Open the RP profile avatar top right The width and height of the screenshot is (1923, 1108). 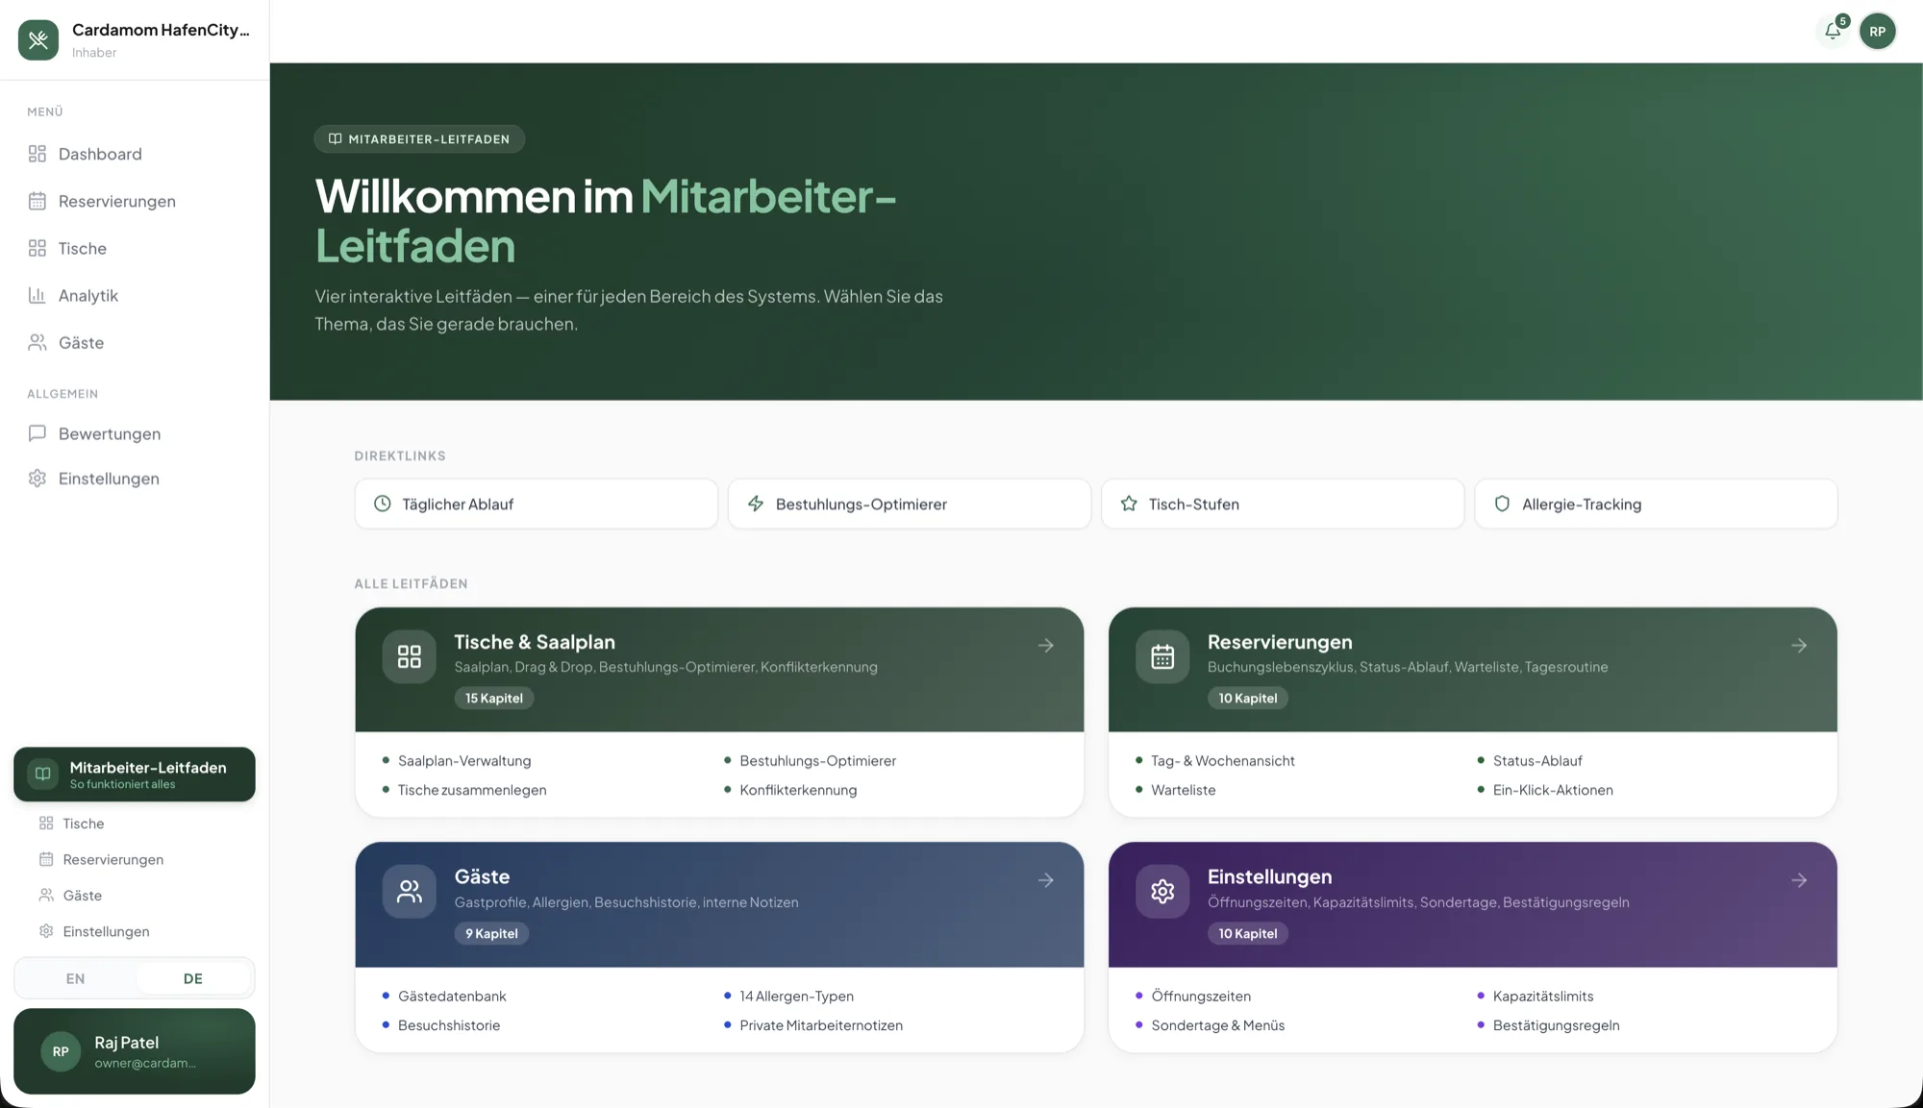pyautogui.click(x=1877, y=32)
